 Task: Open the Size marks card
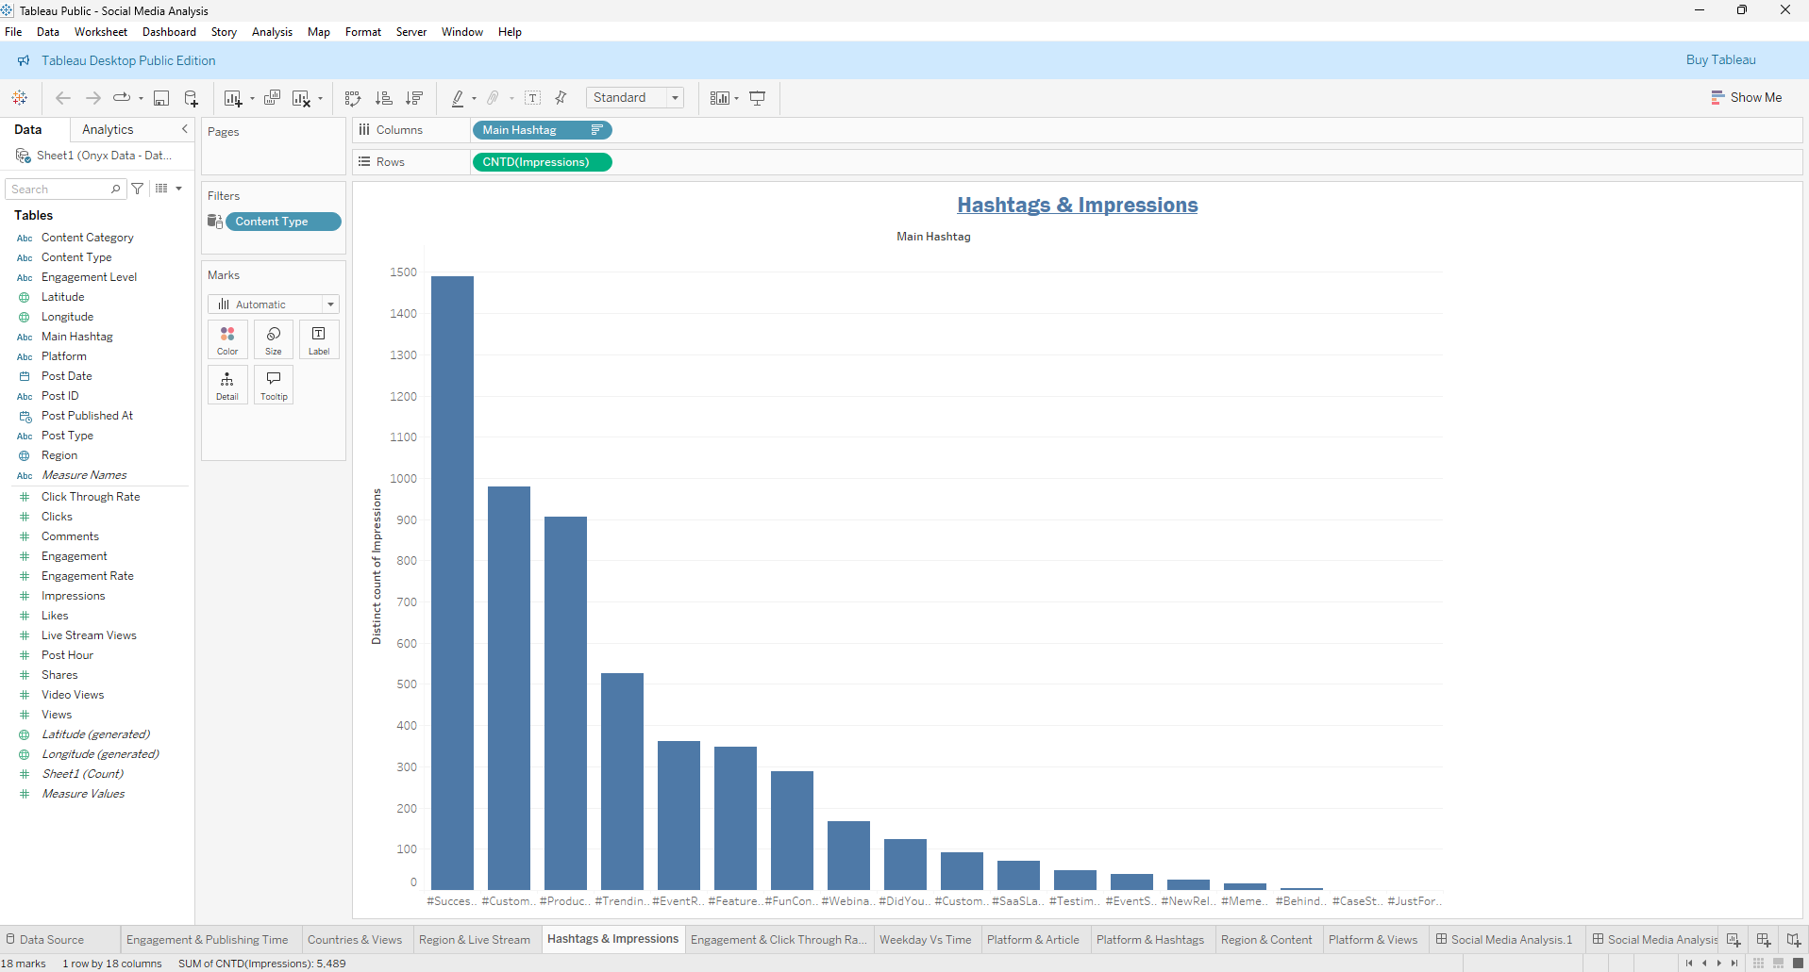coord(274,339)
